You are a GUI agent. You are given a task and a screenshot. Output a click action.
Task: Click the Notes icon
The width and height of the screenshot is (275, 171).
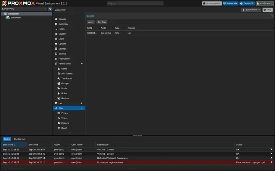click(x=56, y=29)
